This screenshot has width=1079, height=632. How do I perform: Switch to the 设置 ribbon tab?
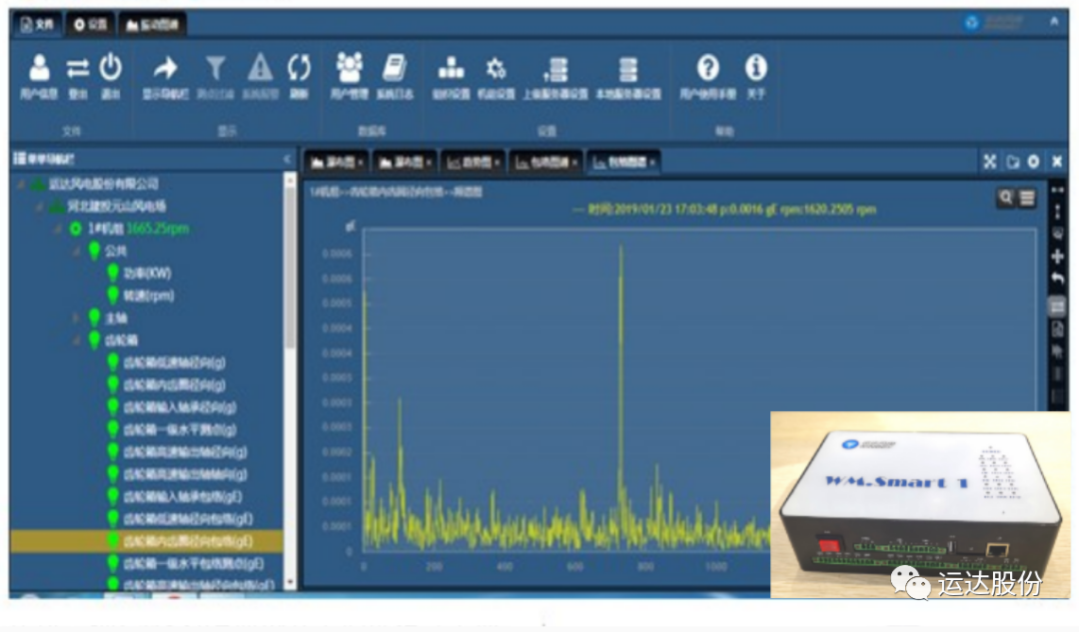(90, 25)
